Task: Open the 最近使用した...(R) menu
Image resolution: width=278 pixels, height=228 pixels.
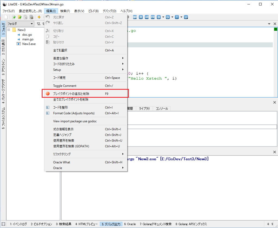Action: pyautogui.click(x=30, y=11)
